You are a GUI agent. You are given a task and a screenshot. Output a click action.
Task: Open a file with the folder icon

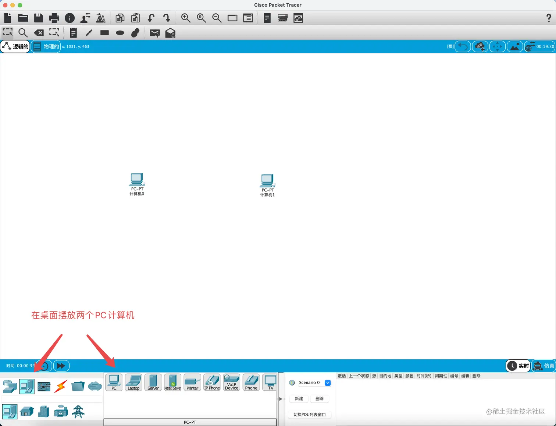tap(23, 18)
